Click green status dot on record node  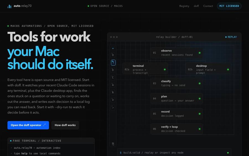(199, 114)
